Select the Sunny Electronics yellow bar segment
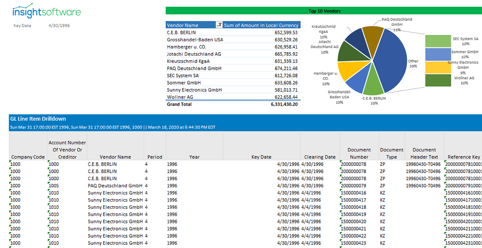 (438, 67)
